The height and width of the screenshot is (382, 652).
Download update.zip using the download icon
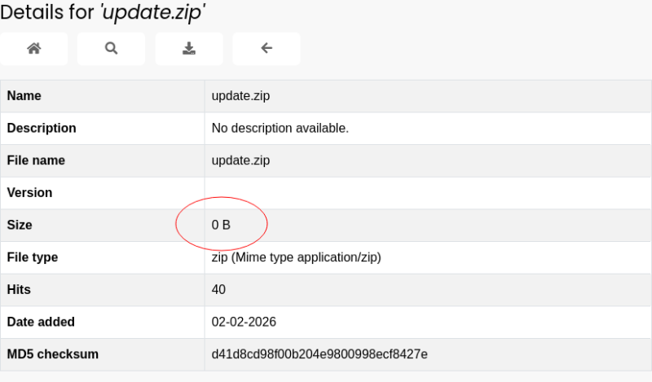pos(188,49)
